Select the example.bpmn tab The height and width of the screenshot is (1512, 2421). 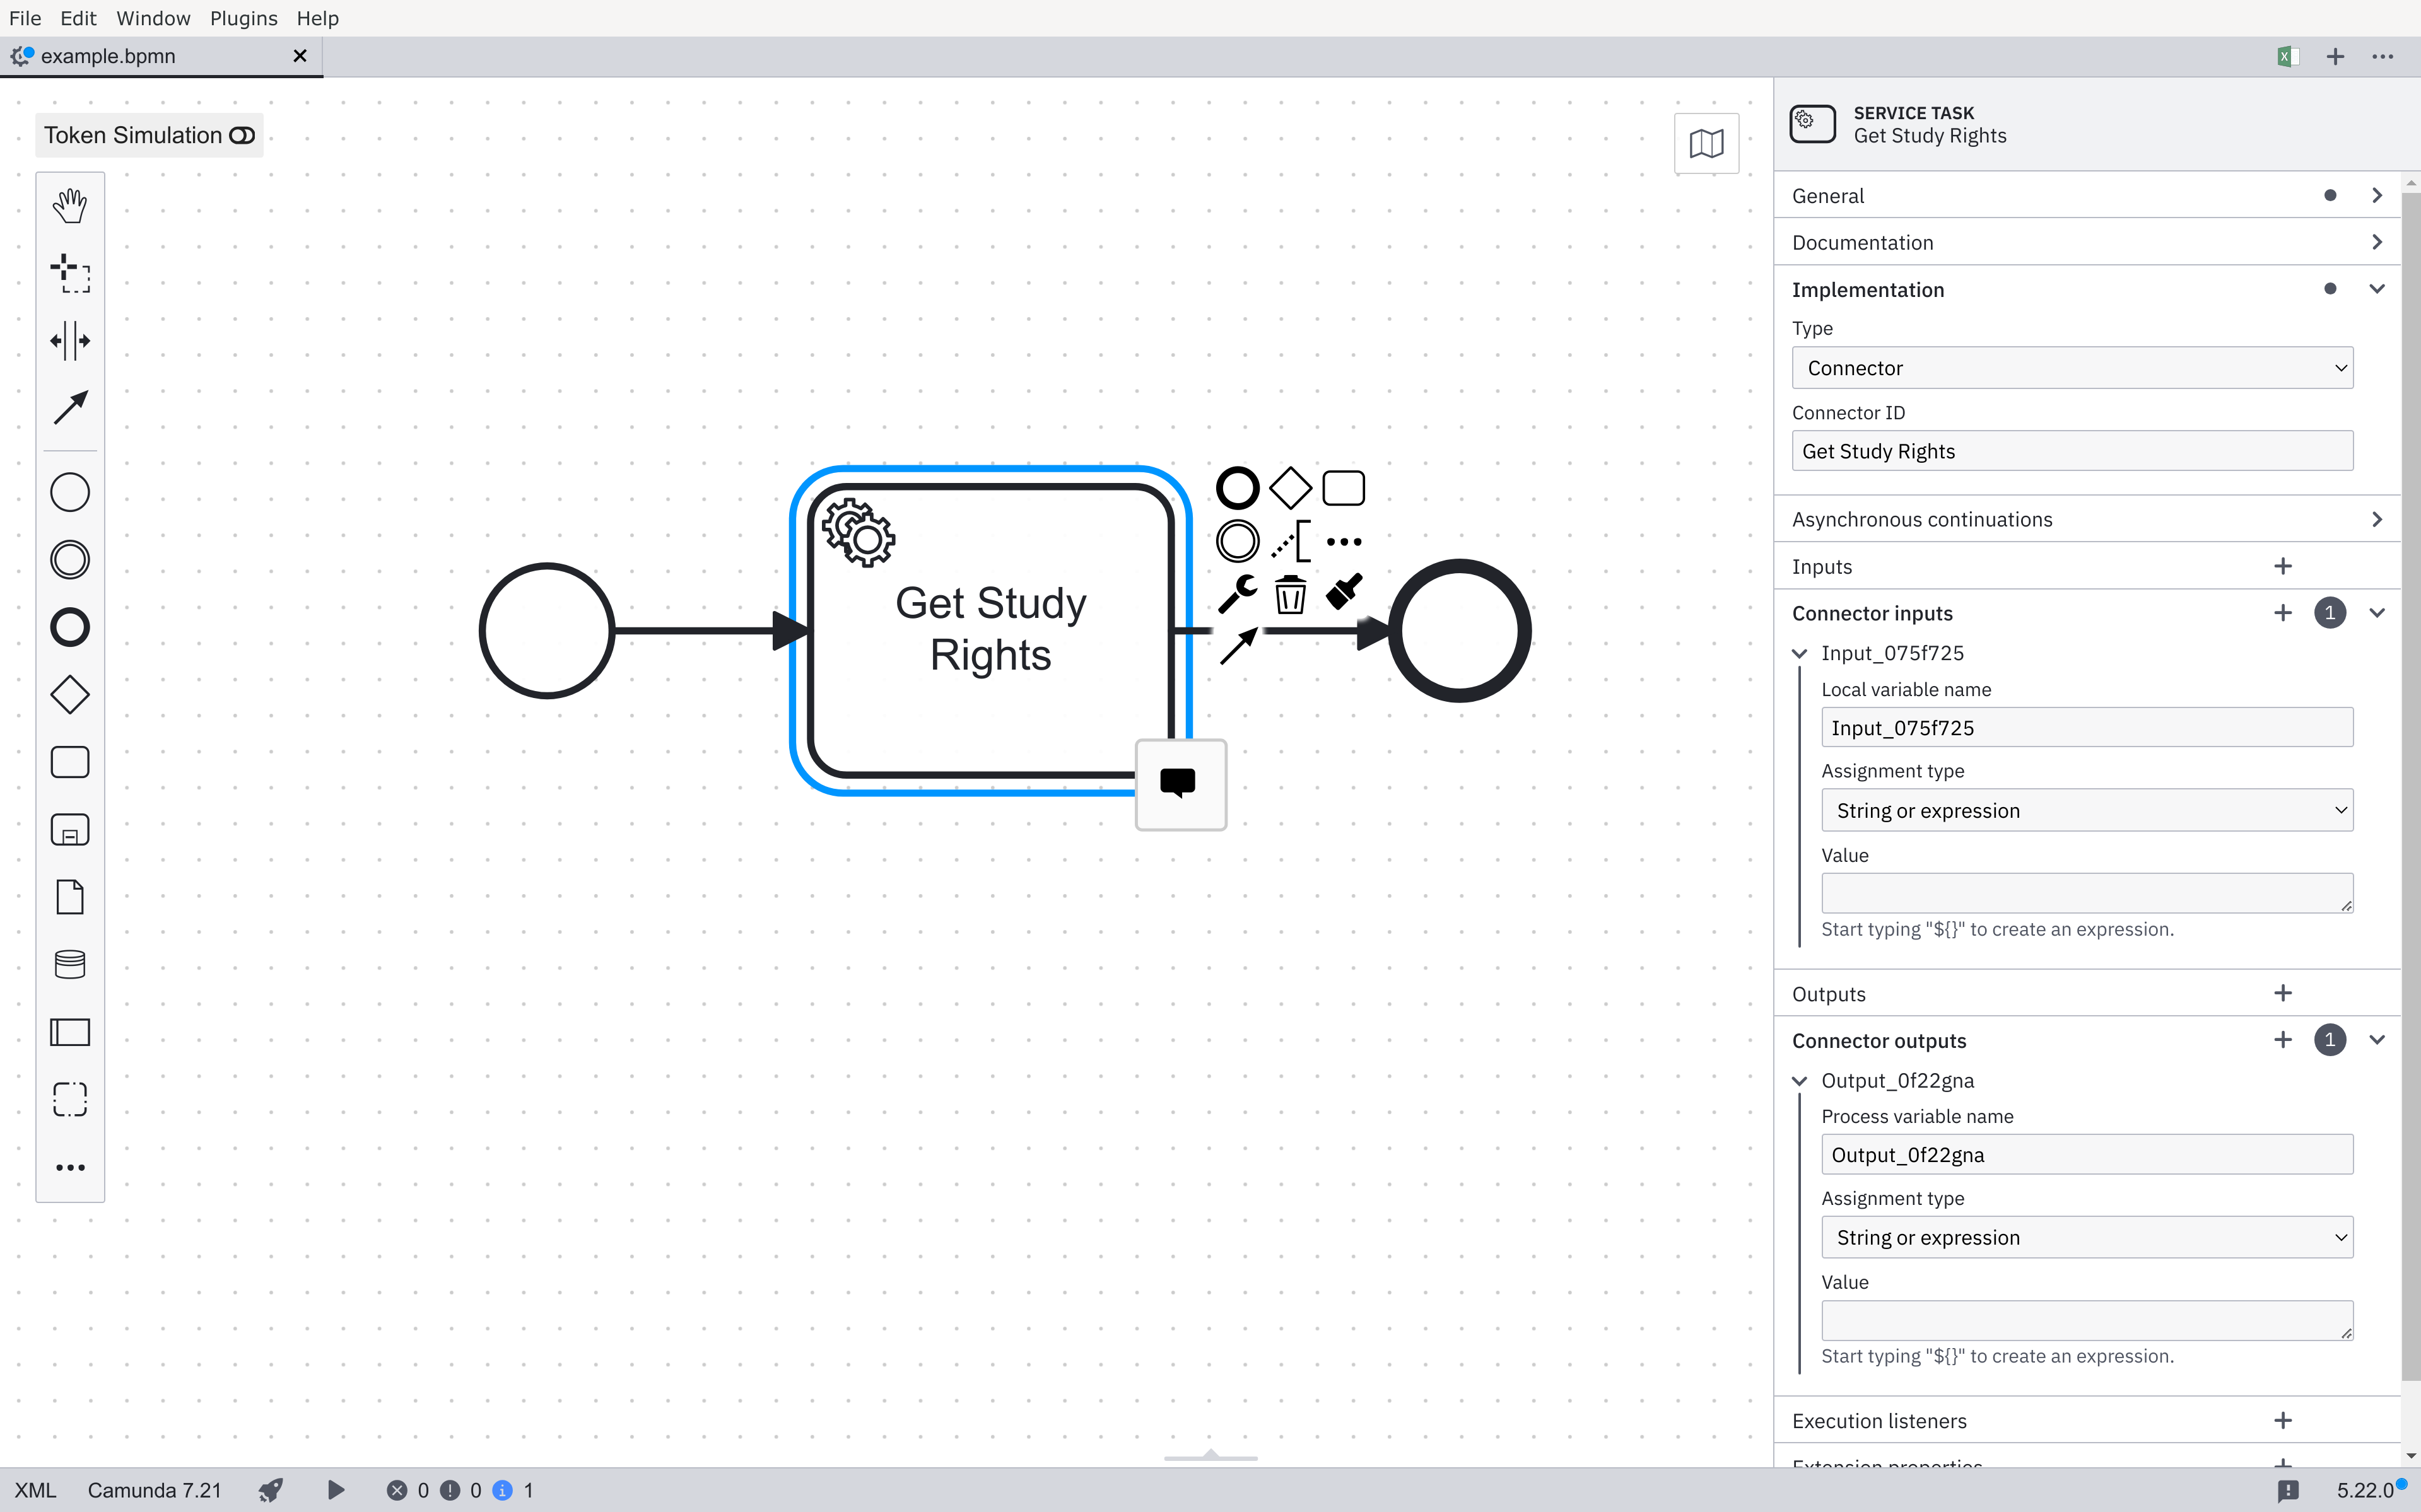coord(160,57)
